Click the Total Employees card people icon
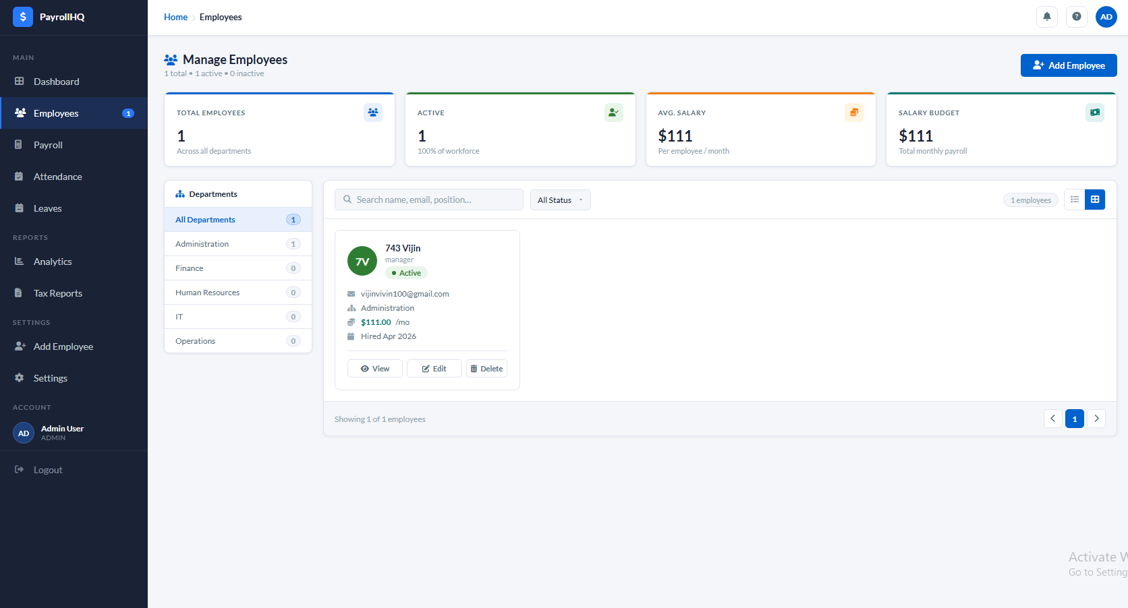1128x608 pixels. click(372, 113)
